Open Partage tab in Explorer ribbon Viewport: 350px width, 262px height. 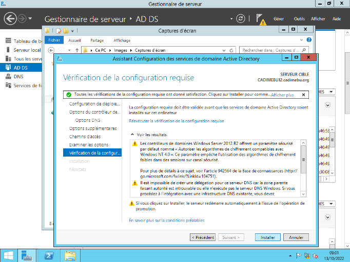click(x=97, y=40)
